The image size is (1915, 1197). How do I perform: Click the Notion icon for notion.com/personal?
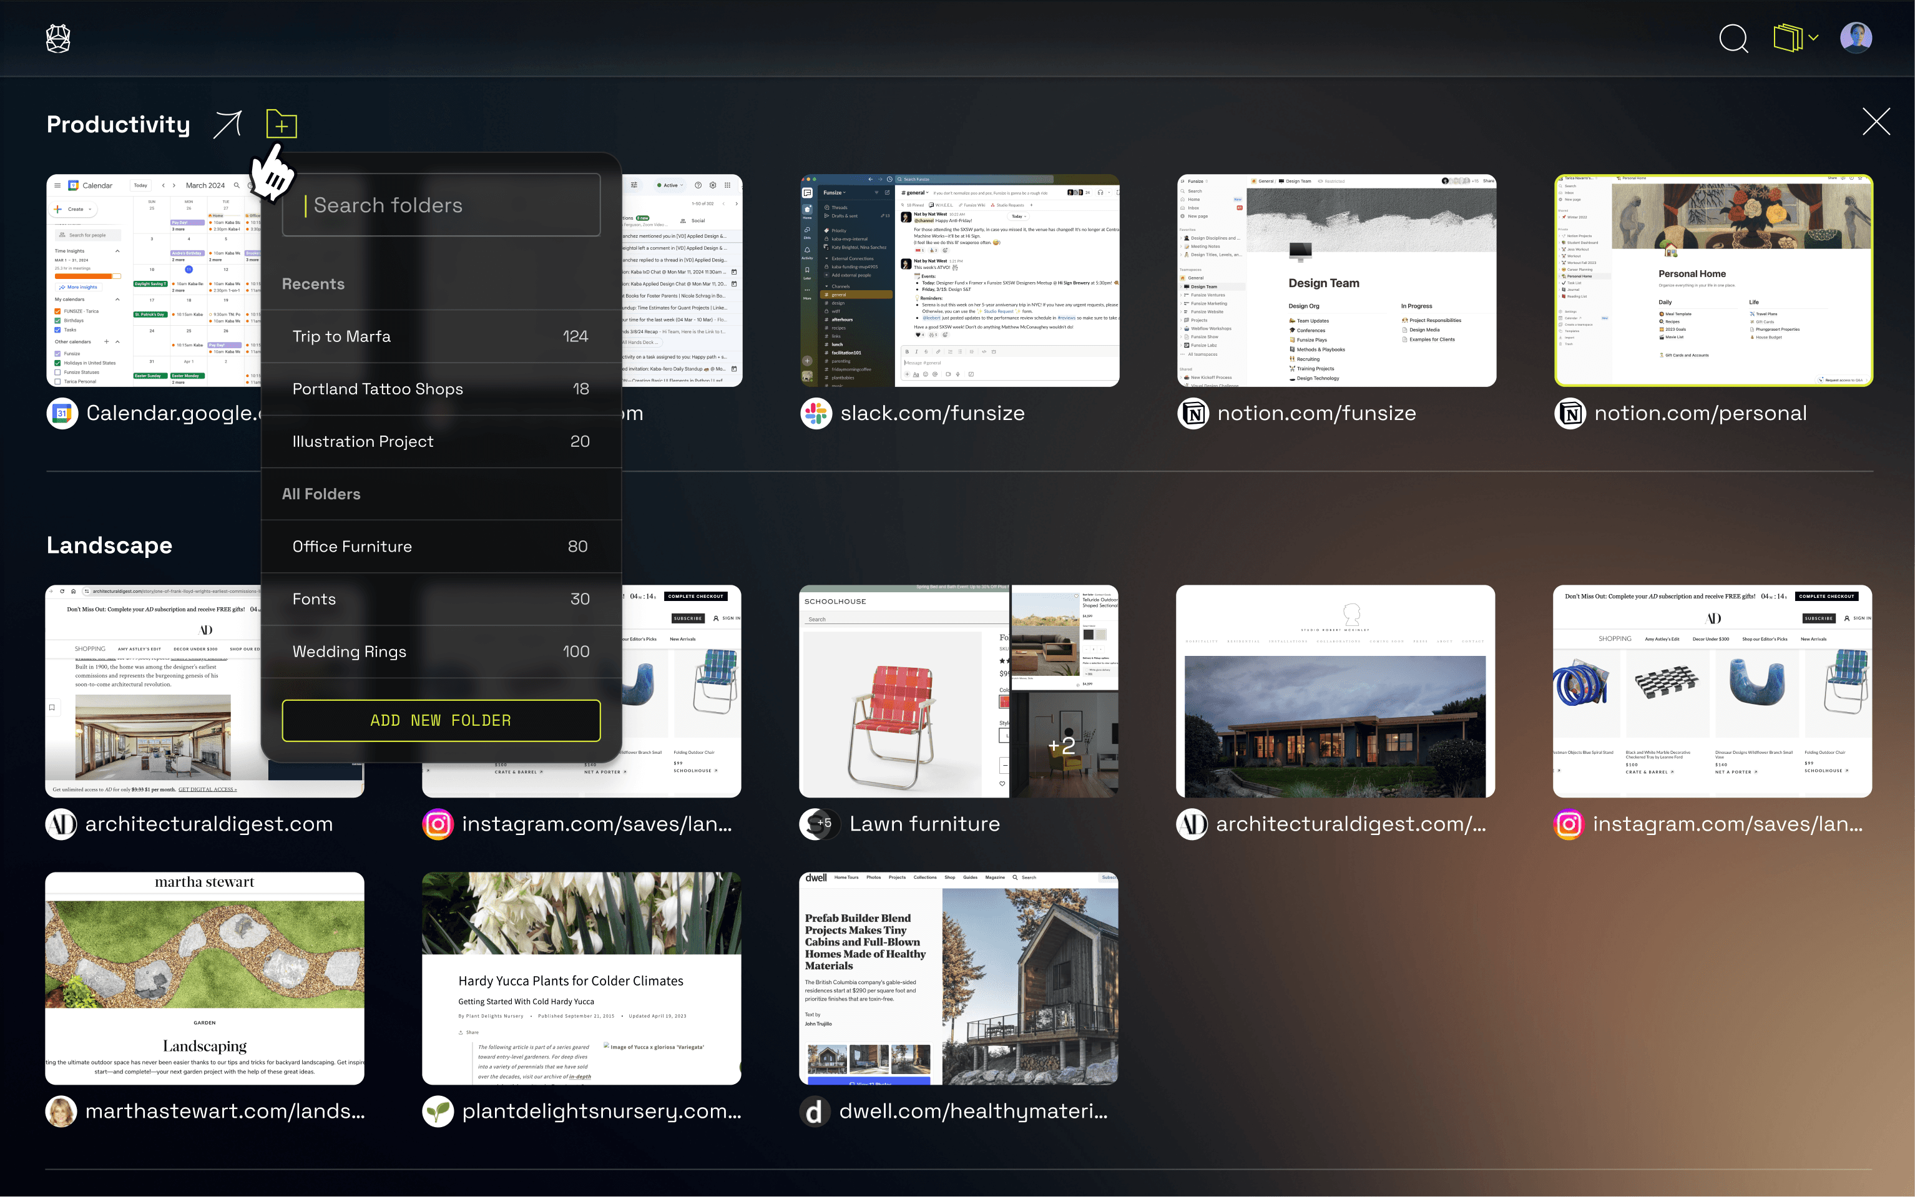(1570, 413)
